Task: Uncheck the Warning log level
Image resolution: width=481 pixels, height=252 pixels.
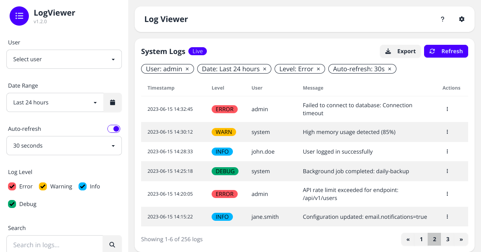Action: [43, 186]
